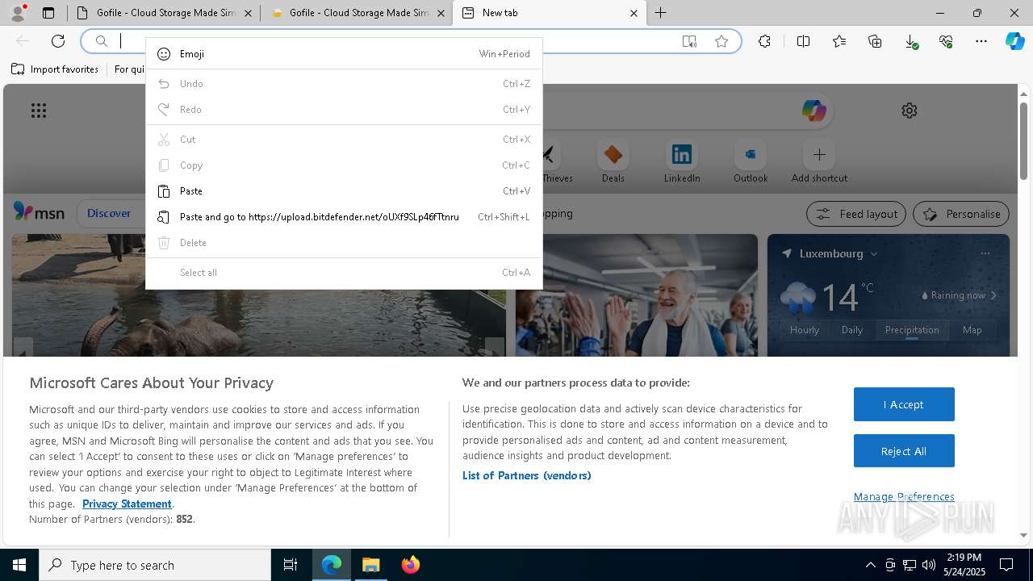Select the Discover feed tab
The width and height of the screenshot is (1033, 581).
(x=109, y=213)
